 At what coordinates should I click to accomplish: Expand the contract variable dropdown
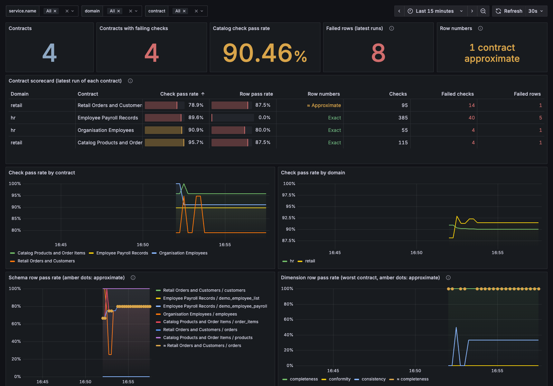coord(202,11)
